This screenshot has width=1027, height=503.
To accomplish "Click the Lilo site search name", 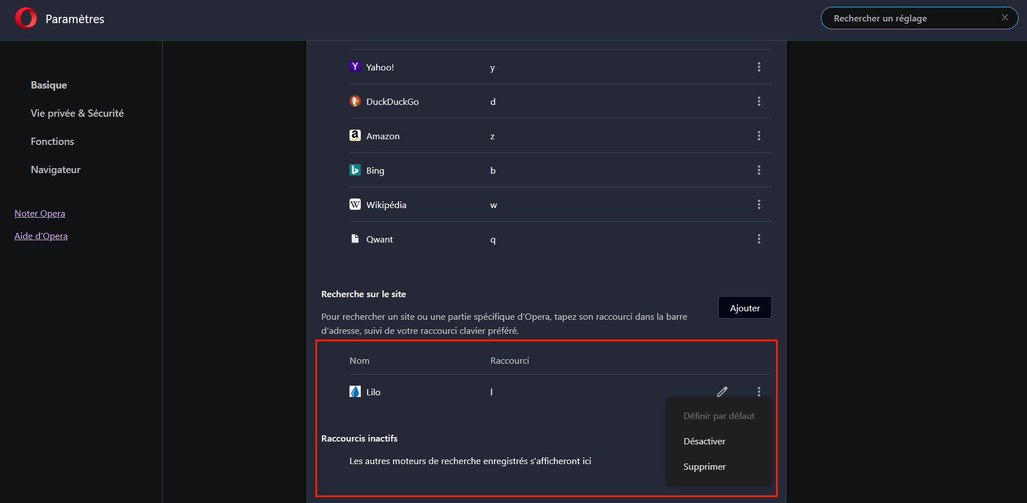I will coord(373,392).
